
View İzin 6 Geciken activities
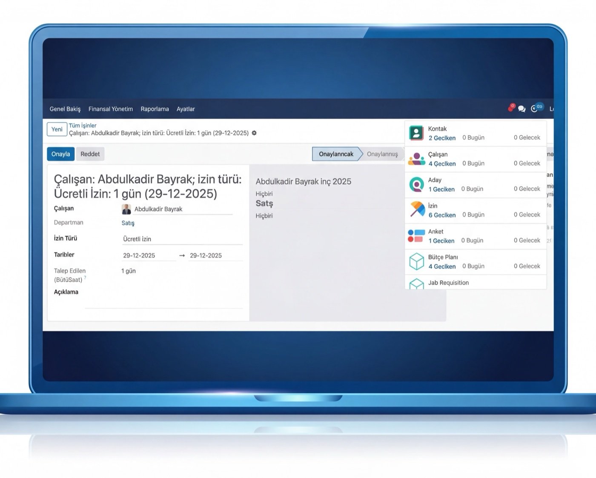coord(442,215)
